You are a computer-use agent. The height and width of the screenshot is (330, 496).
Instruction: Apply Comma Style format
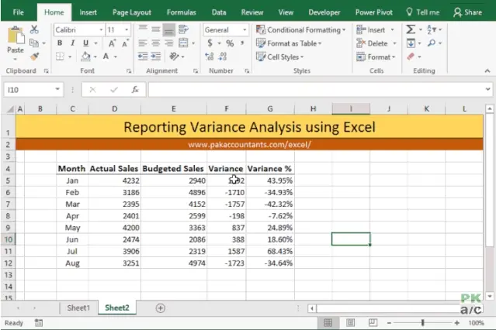(x=242, y=43)
